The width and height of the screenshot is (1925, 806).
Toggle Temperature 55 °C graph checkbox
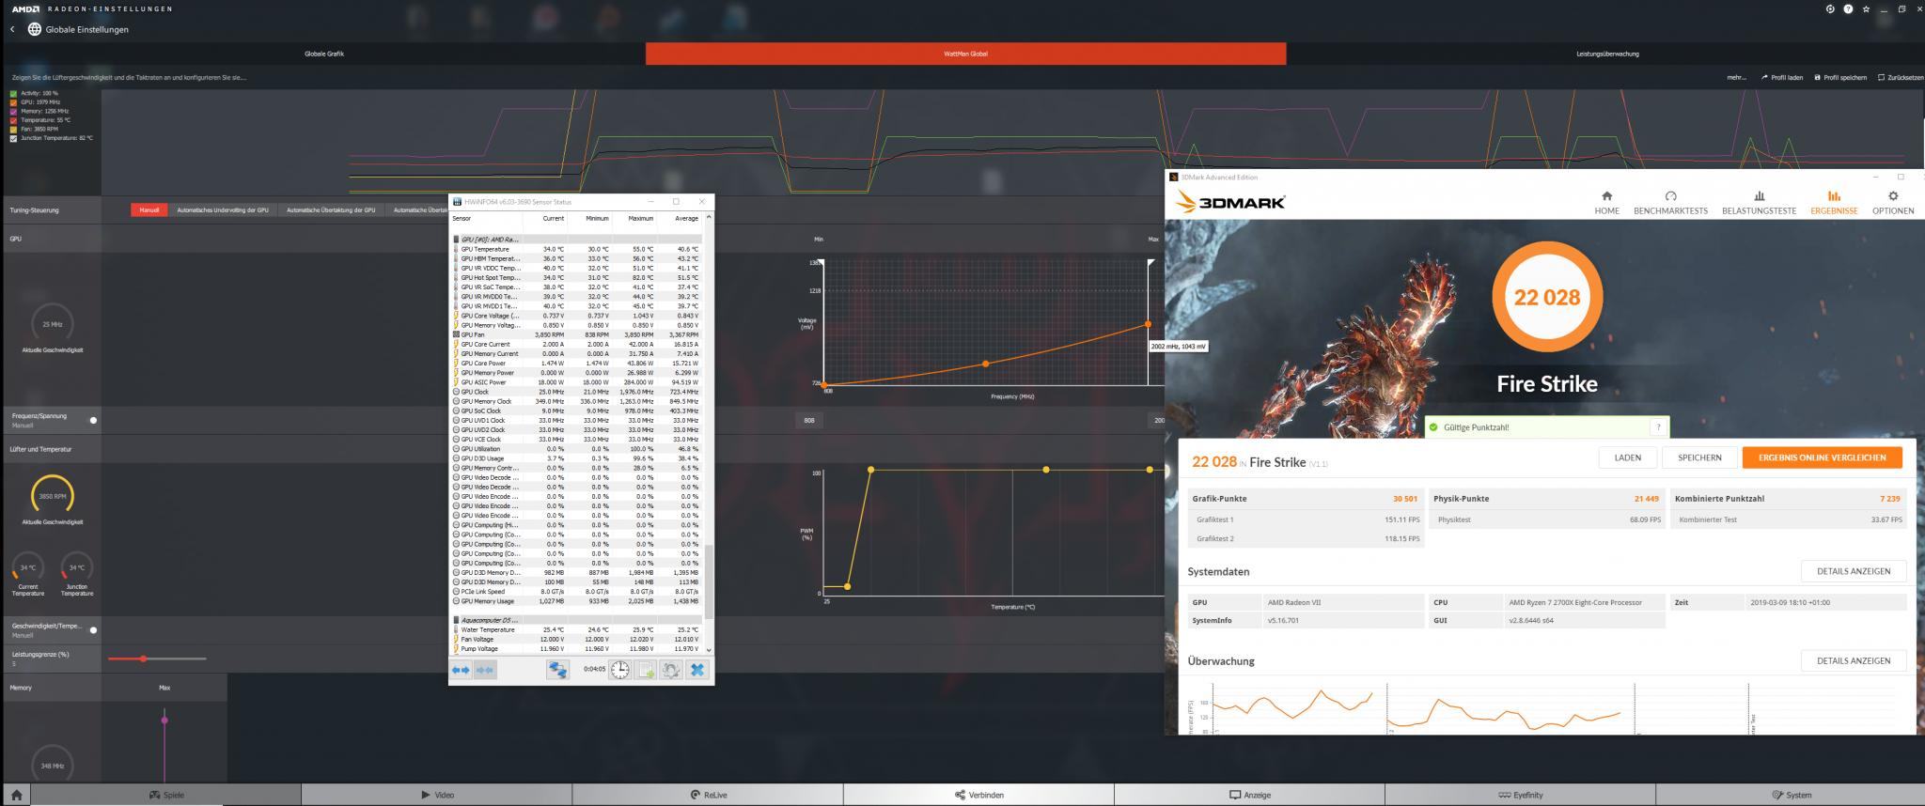point(13,120)
